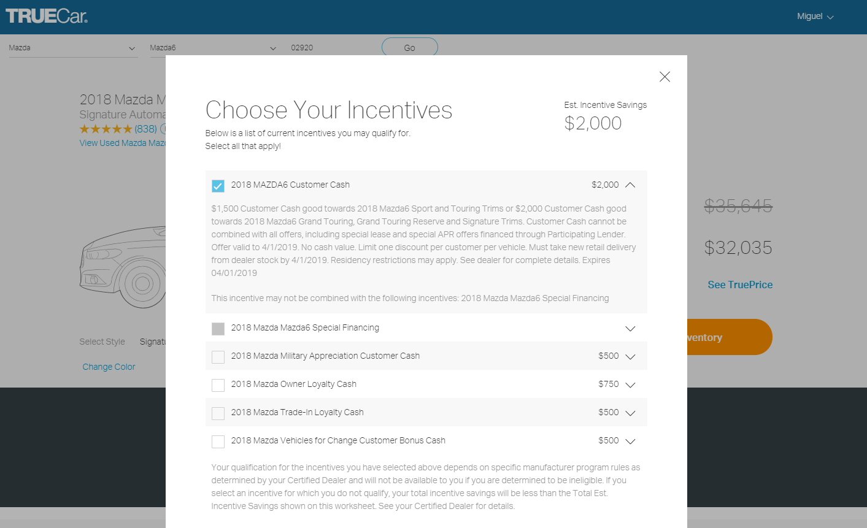This screenshot has height=528, width=867.
Task: Click the 02920 zip code field
Action: click(x=331, y=48)
